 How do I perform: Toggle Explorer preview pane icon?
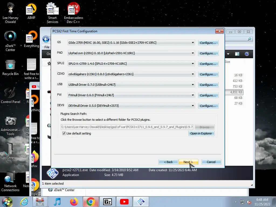pyautogui.click(x=237, y=54)
